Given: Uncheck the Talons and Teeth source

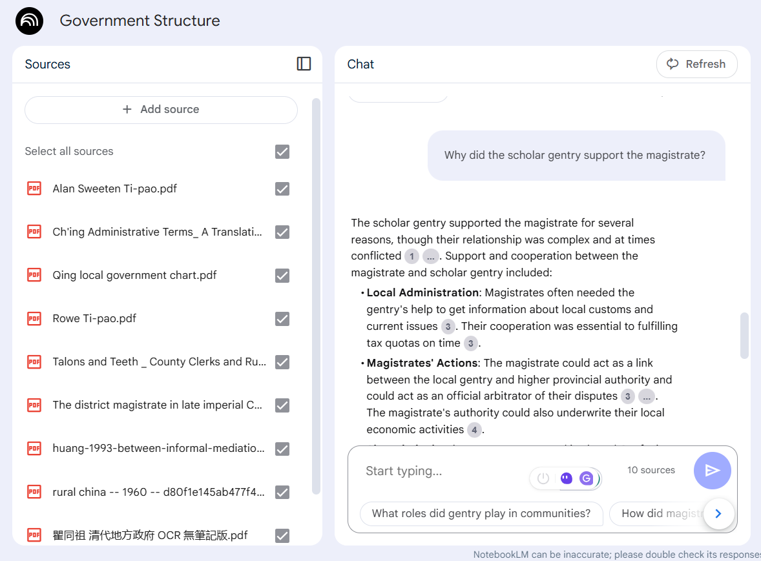Looking at the screenshot, I should click(x=282, y=362).
